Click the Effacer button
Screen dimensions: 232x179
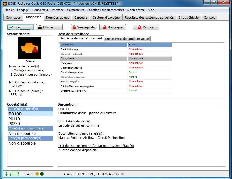coord(49,27)
